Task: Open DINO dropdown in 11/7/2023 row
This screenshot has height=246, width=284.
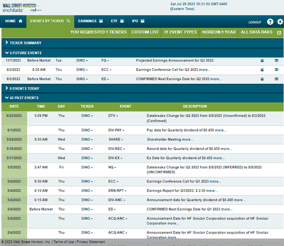Action: pos(82,60)
